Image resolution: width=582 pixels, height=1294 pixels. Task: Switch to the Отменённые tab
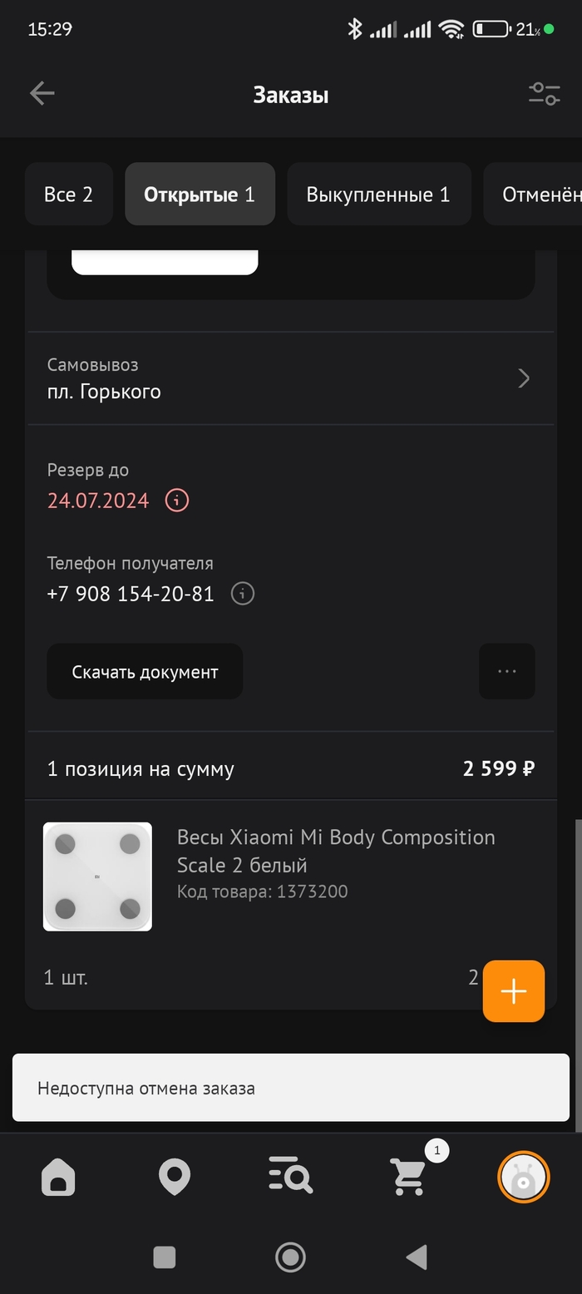(x=533, y=194)
